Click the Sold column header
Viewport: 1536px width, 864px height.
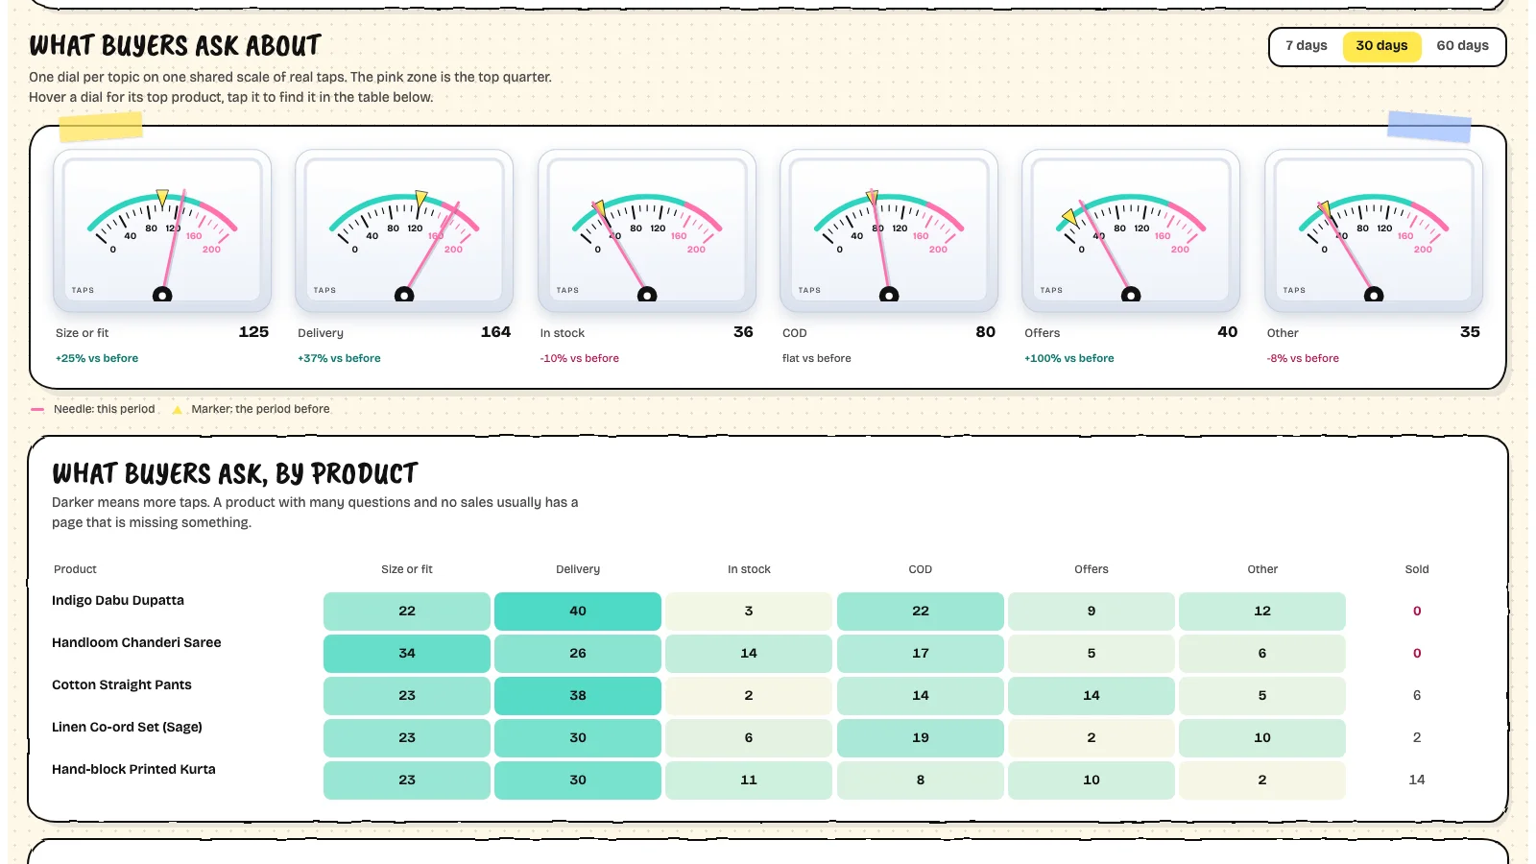(x=1417, y=569)
